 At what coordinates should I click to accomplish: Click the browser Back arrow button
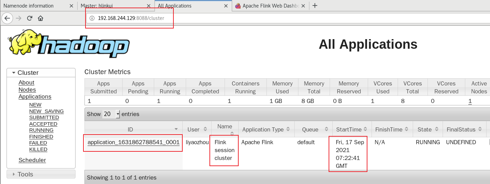pos(7,18)
